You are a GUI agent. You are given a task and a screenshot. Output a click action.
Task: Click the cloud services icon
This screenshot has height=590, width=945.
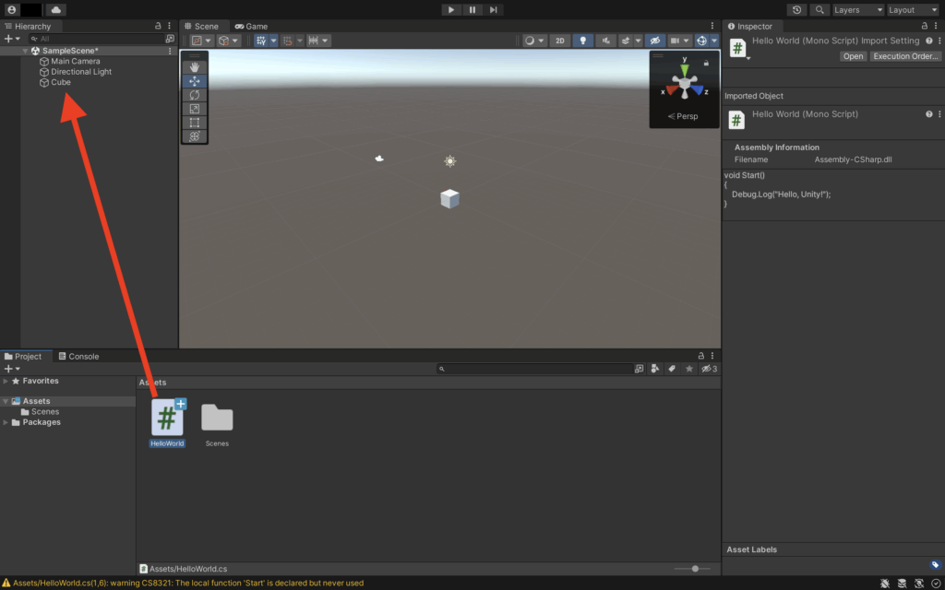click(55, 10)
